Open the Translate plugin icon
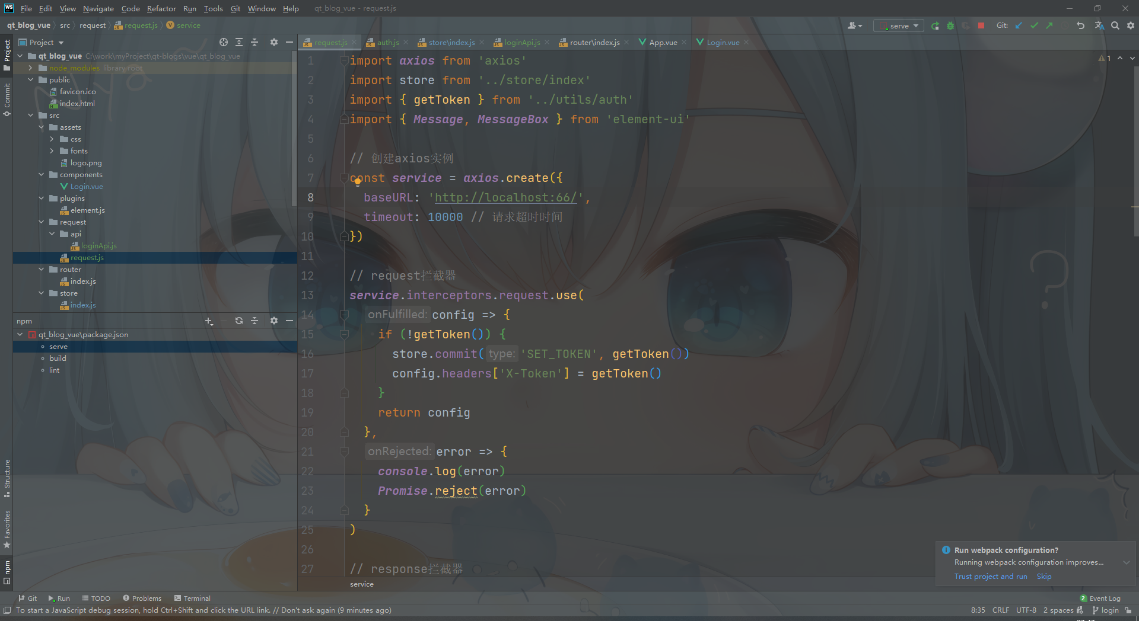The width and height of the screenshot is (1139, 621). coord(1099,25)
